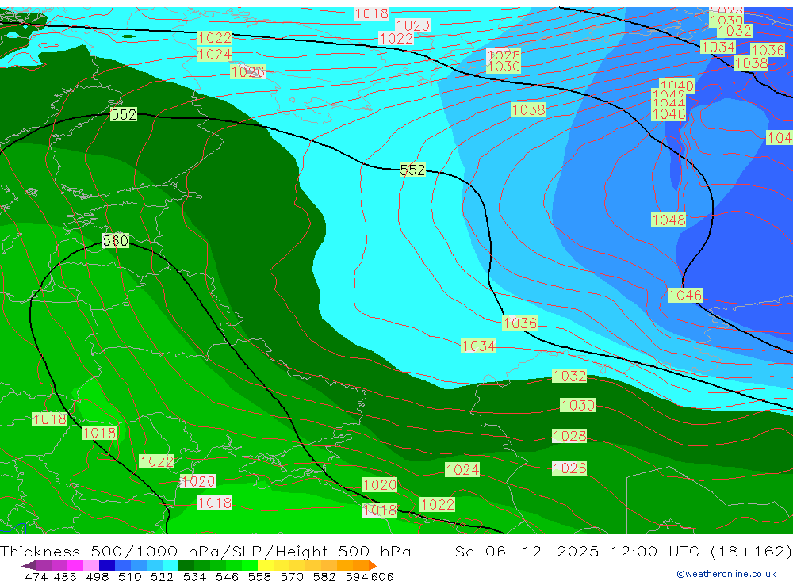Click the 498 legend value
Viewport: 793px width, 581px height.
point(98,576)
